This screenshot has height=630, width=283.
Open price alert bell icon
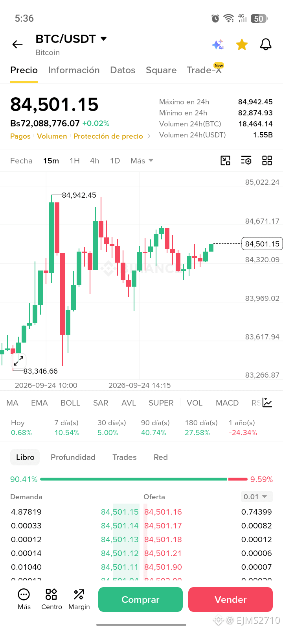tap(266, 44)
